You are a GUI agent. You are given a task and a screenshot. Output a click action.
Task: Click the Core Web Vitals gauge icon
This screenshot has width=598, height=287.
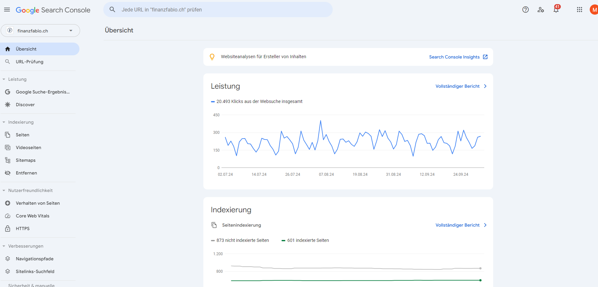[8, 216]
